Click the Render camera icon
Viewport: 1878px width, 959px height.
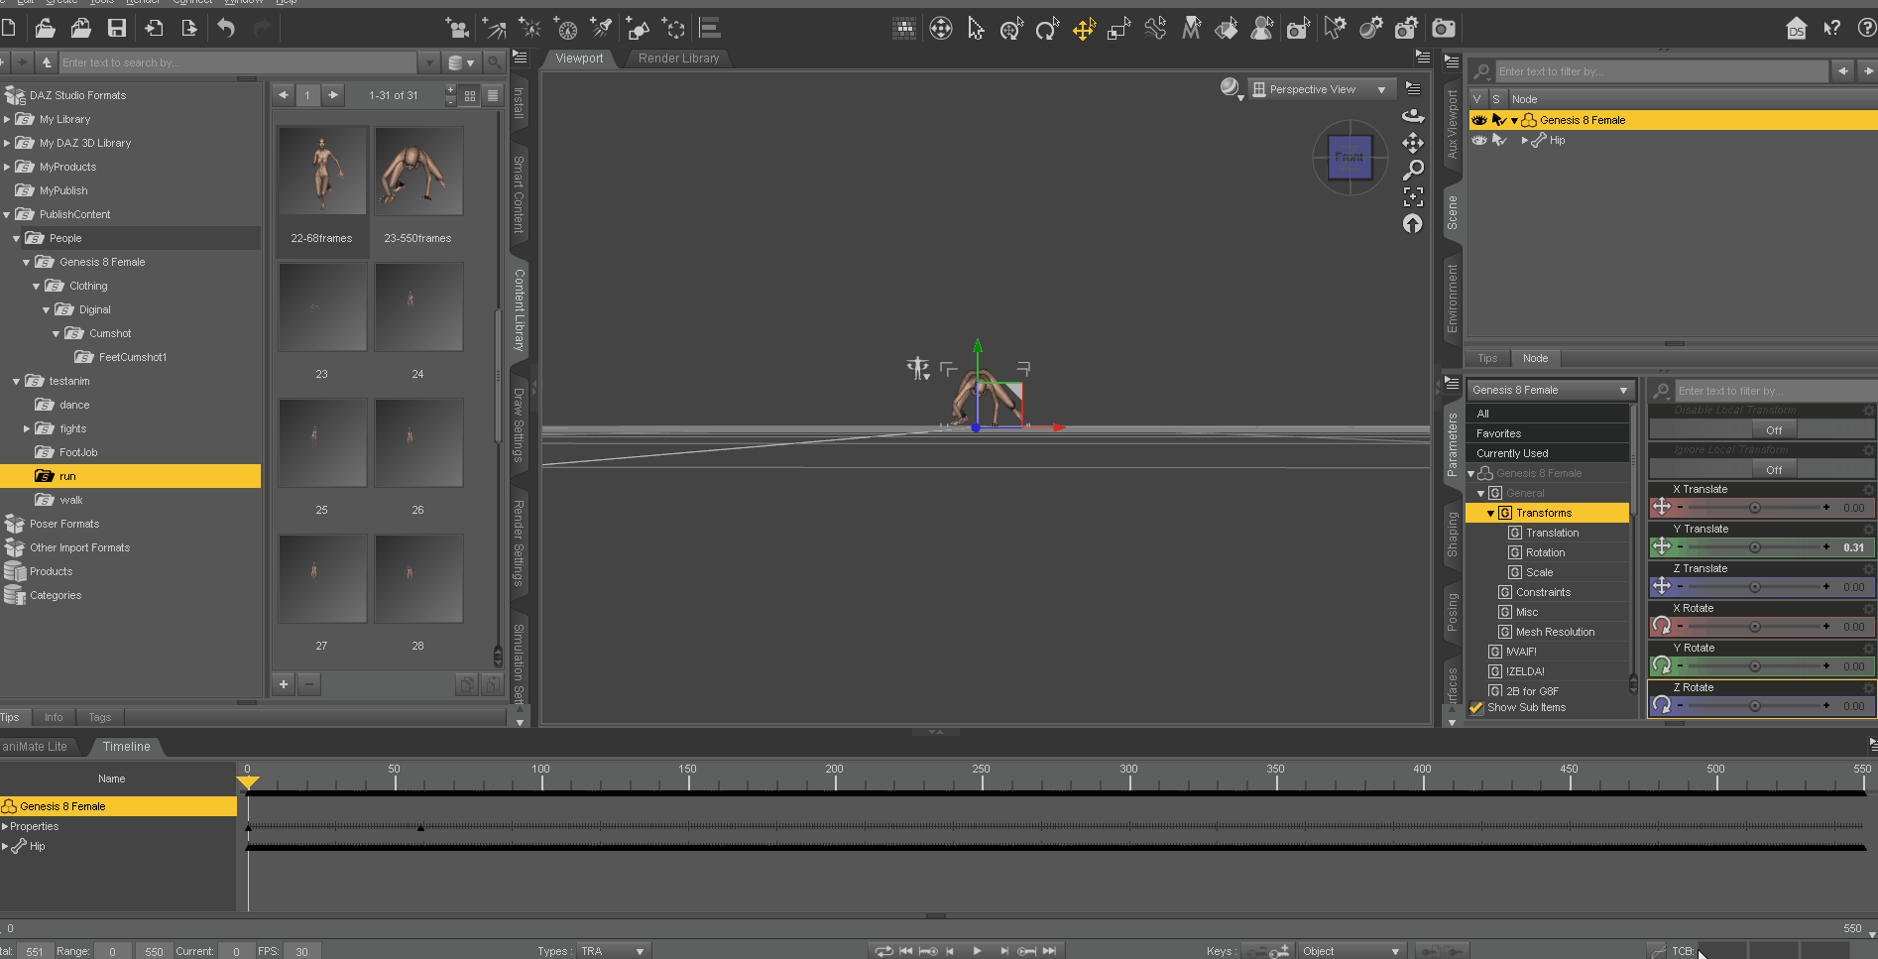pyautogui.click(x=1444, y=29)
